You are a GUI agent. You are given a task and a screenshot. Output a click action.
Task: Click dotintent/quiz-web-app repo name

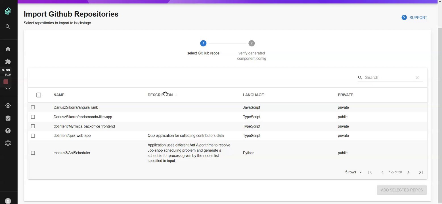click(x=72, y=136)
